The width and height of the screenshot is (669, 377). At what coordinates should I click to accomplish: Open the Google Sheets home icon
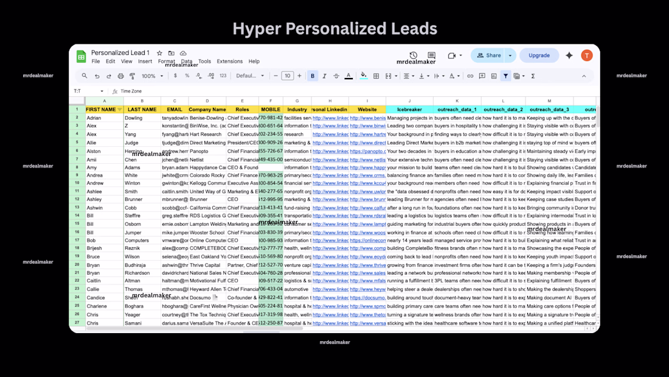click(x=81, y=57)
